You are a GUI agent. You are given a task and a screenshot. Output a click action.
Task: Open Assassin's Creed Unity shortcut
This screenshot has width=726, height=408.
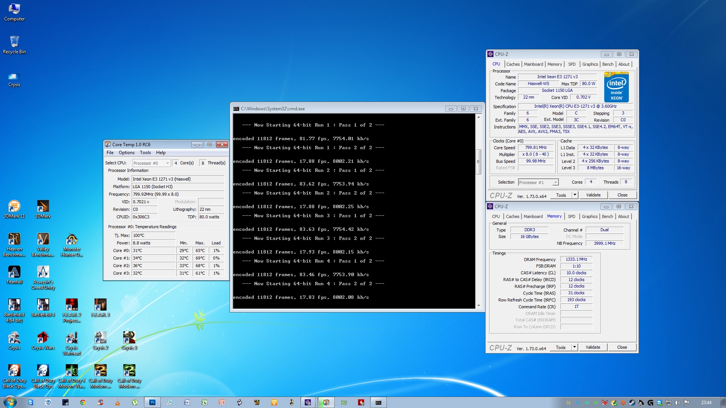point(43,278)
